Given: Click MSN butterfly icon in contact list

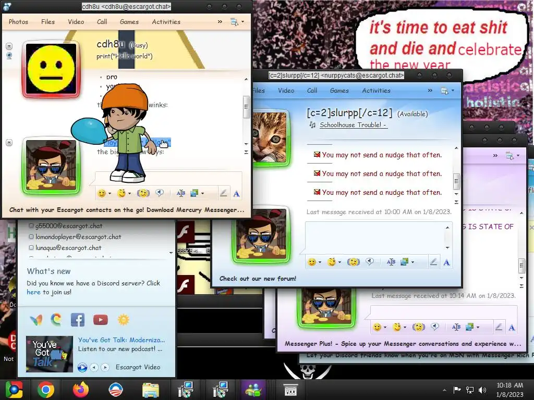Looking at the screenshot, I should [36, 320].
